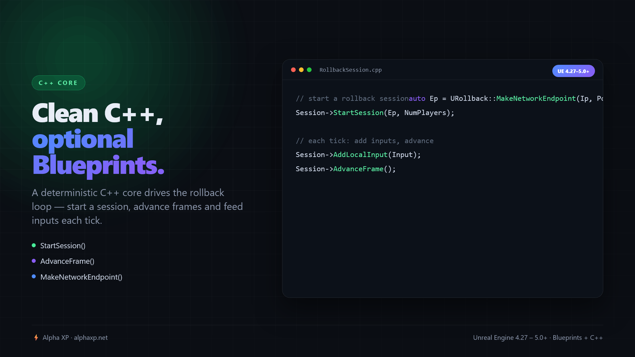Click the StartSession() bullet item
The height and width of the screenshot is (357, 635).
coord(63,246)
